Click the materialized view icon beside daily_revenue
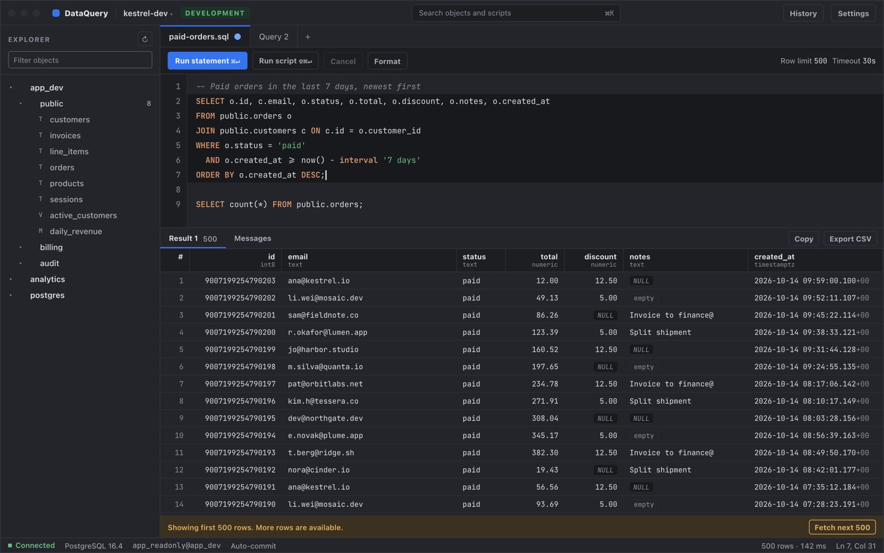The height and width of the screenshot is (553, 884). 41,231
